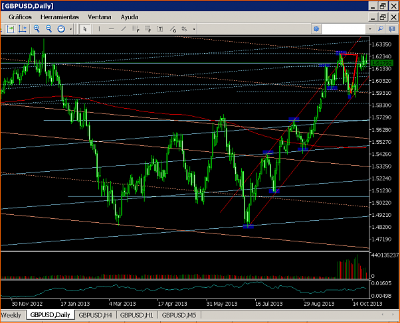Select the Text label tool

(160, 29)
